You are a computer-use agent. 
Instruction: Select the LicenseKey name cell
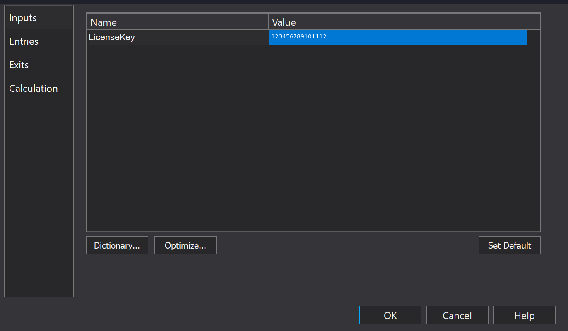178,37
